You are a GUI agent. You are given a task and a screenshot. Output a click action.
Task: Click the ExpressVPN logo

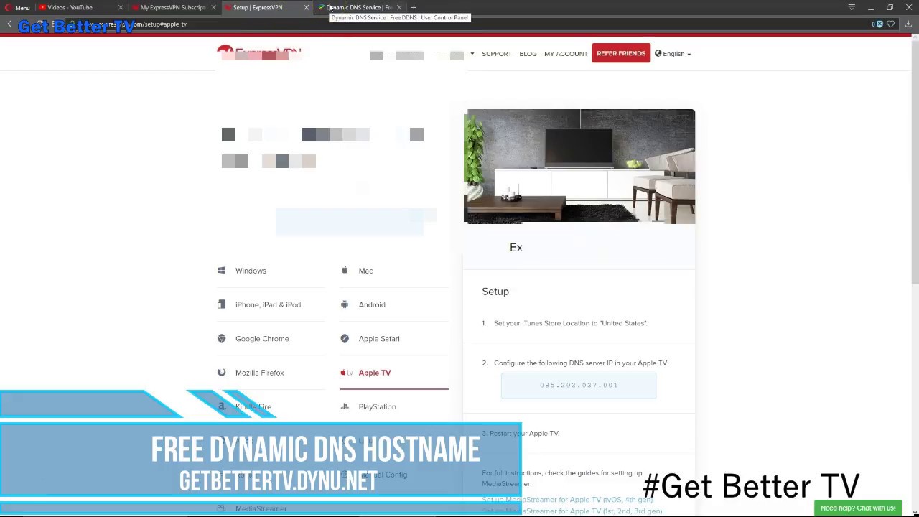(259, 53)
